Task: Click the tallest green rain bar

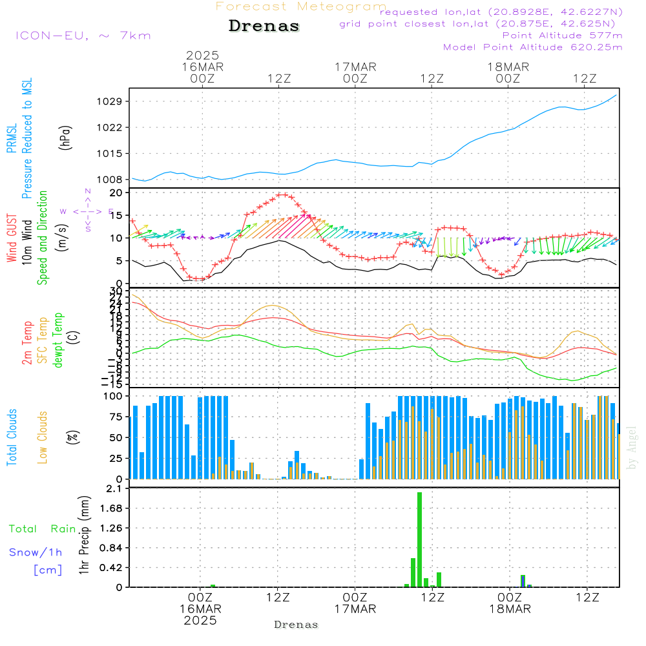Action: pos(419,539)
